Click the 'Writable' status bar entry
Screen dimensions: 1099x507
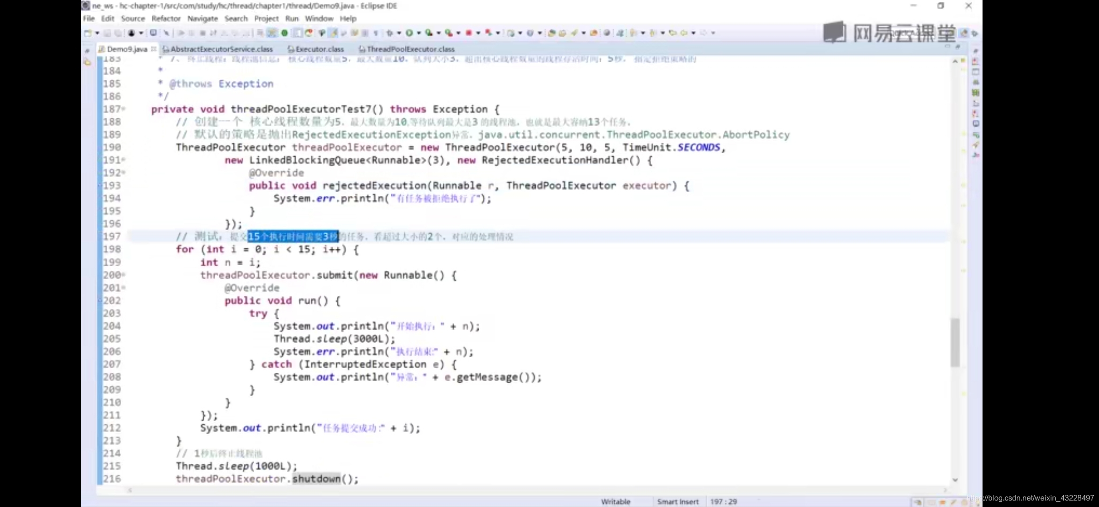tap(615, 501)
